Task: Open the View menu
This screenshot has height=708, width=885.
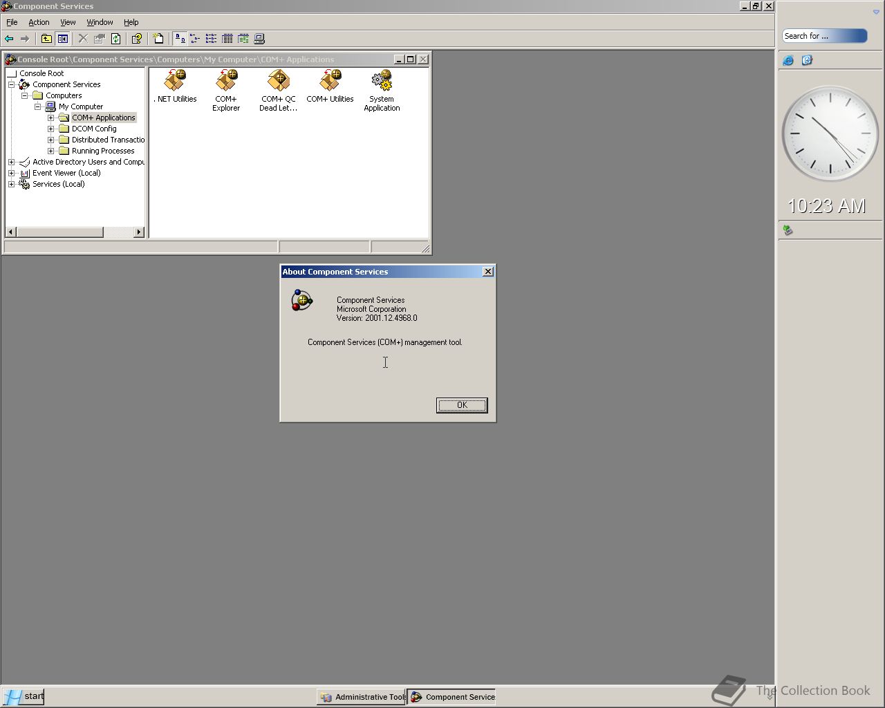Action: (x=68, y=22)
